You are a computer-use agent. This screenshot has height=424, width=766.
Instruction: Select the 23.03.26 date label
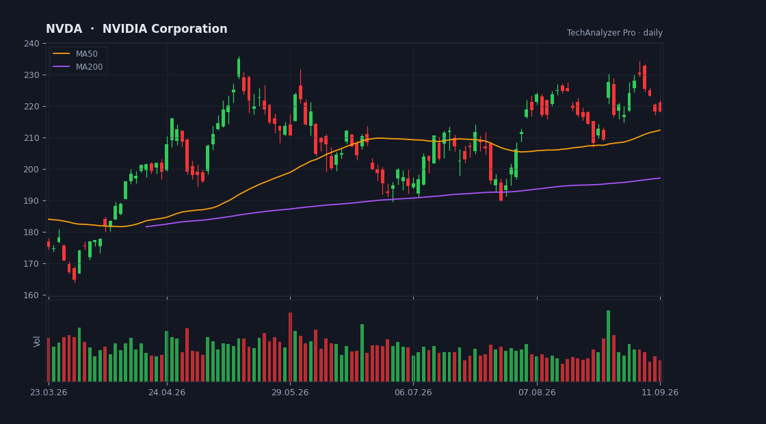[48, 393]
